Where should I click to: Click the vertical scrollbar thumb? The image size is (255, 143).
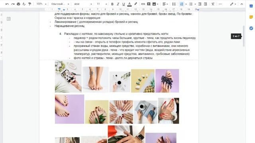pos(243,36)
